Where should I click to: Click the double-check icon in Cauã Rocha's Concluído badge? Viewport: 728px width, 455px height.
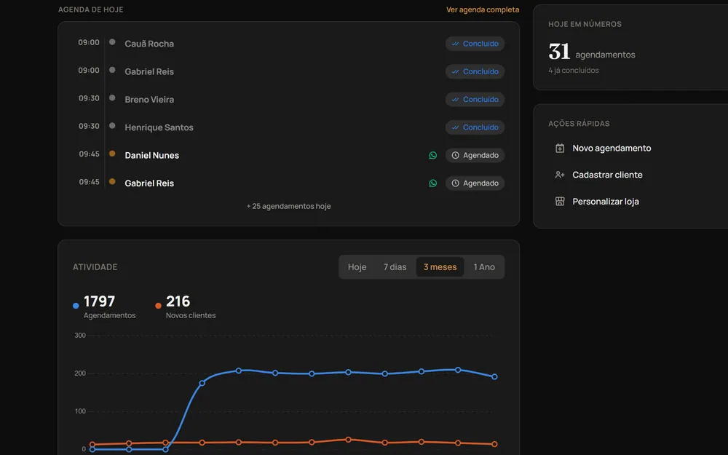[x=456, y=44]
